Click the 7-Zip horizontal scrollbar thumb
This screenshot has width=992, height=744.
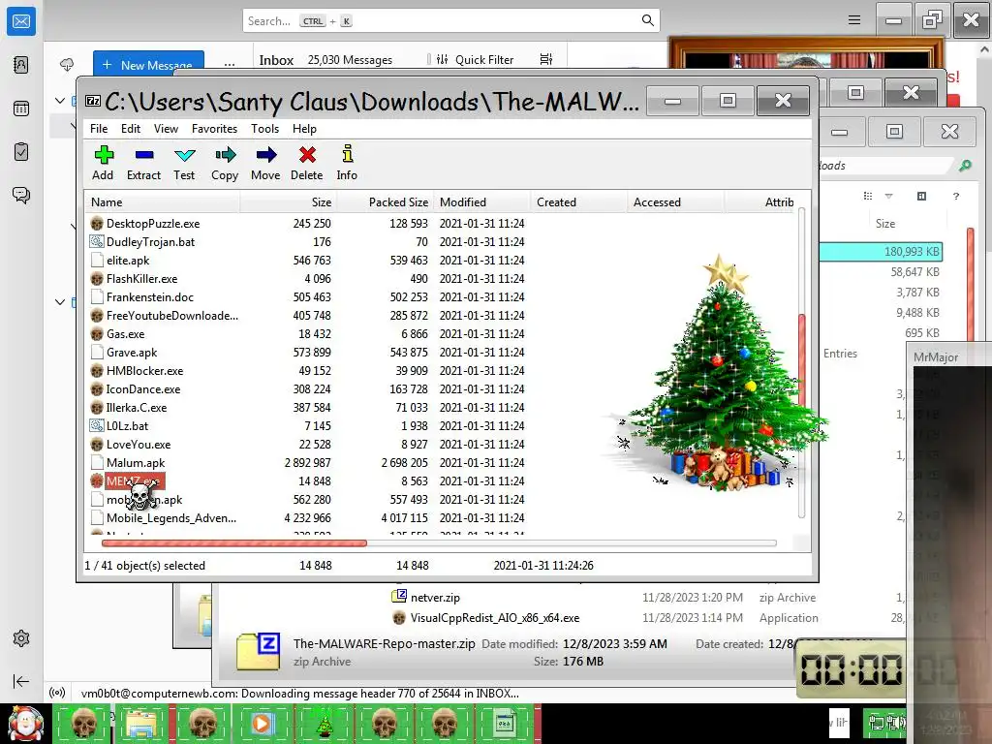pos(234,542)
